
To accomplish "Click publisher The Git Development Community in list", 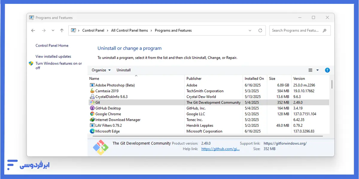I will [214, 102].
